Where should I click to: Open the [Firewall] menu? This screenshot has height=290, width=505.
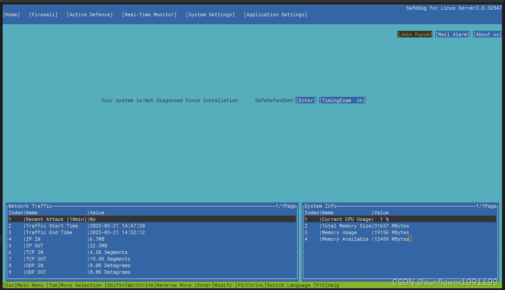(43, 15)
